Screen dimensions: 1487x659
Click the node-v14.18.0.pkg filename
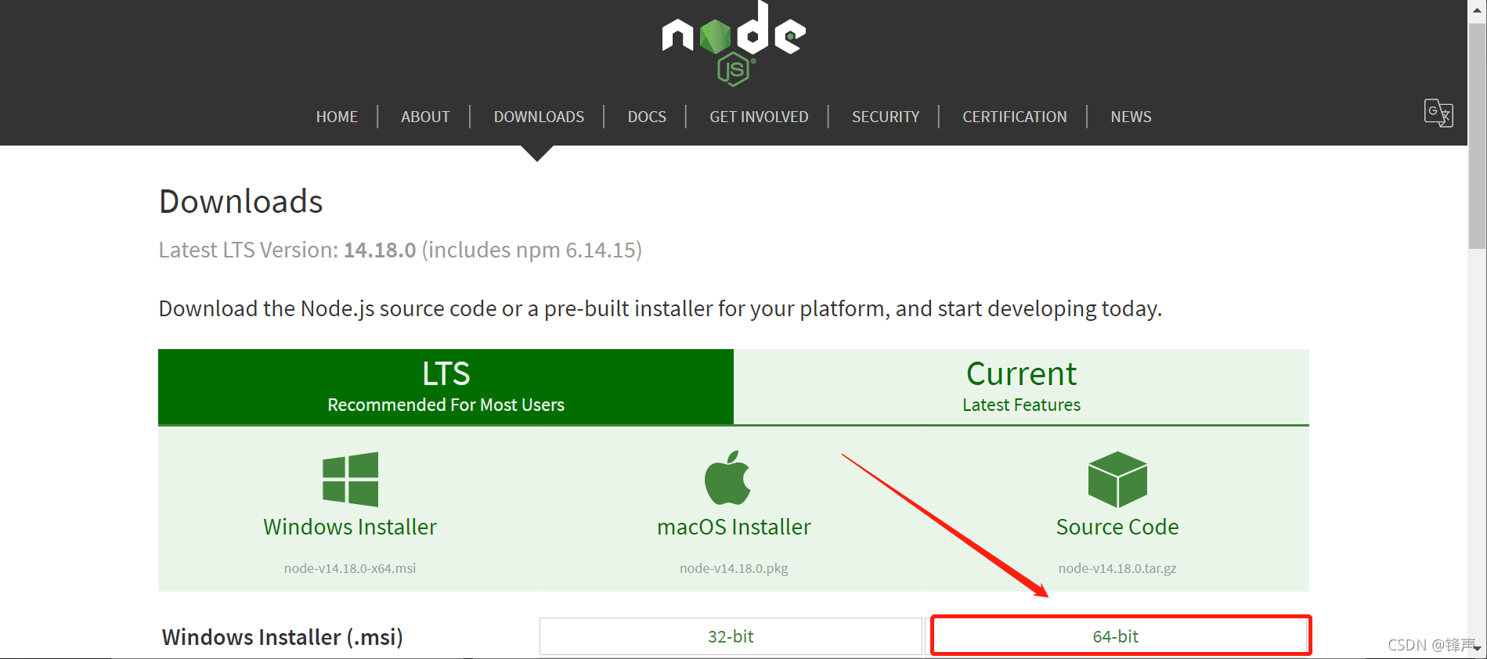(734, 568)
